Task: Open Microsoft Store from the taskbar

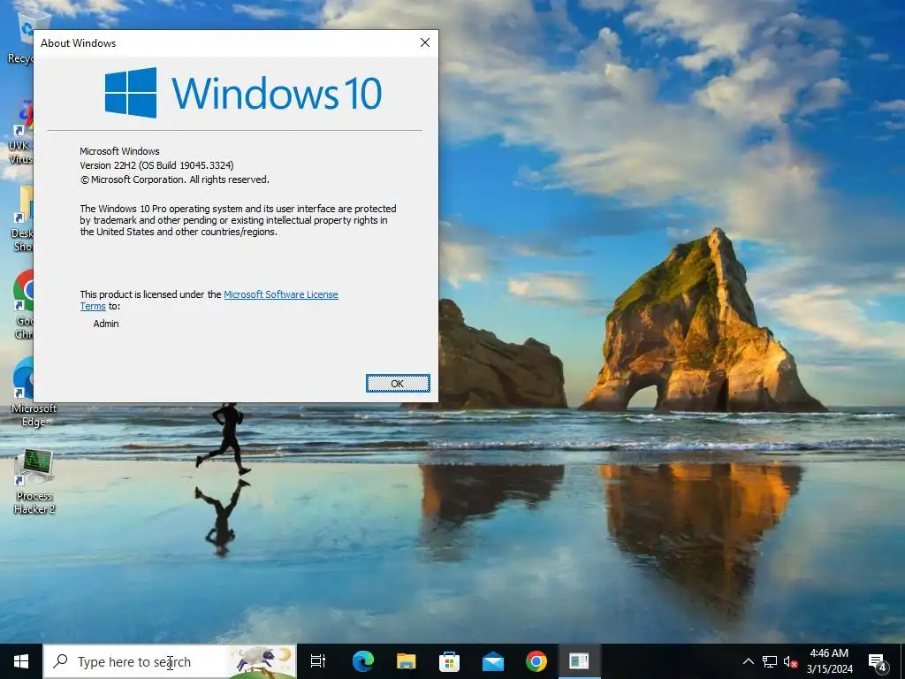Action: pos(449,661)
